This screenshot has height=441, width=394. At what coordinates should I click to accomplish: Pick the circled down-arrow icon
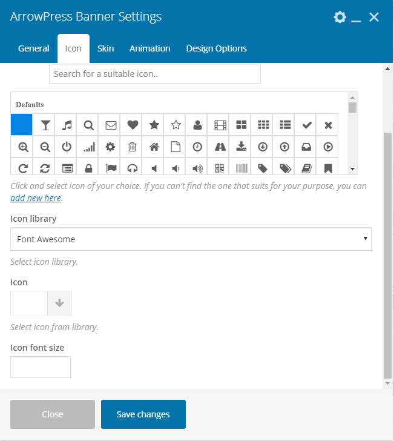263,147
